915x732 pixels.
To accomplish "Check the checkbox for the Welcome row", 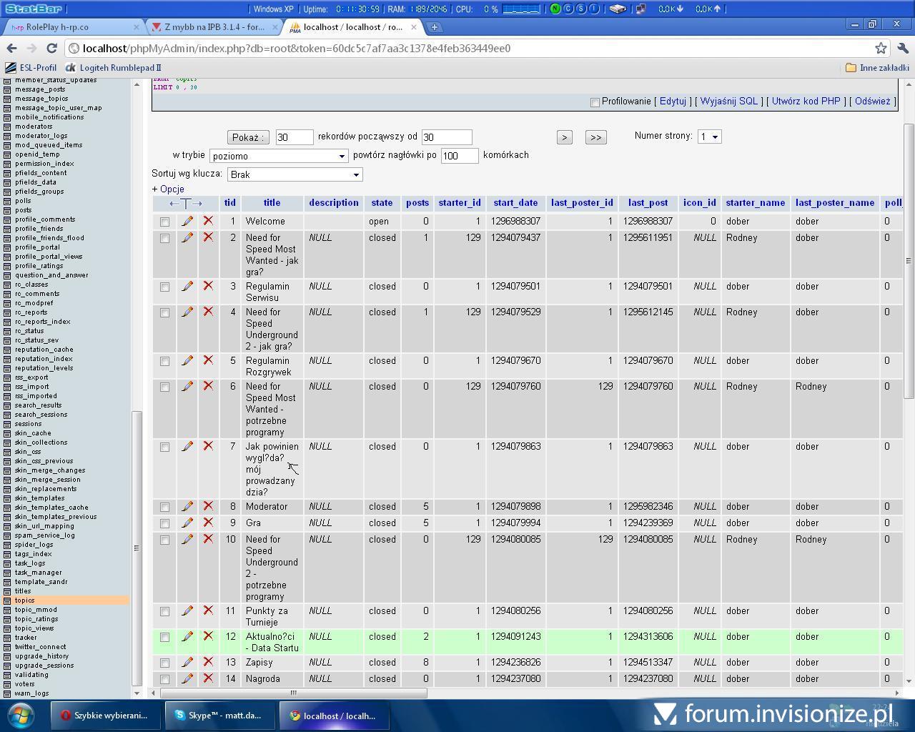I will tap(164, 222).
